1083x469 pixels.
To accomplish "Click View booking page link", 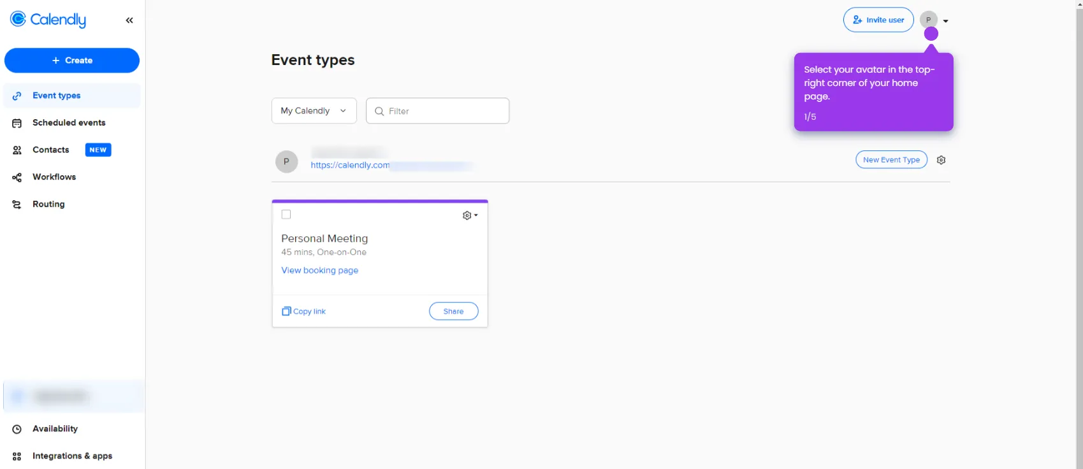I will pyautogui.click(x=320, y=270).
